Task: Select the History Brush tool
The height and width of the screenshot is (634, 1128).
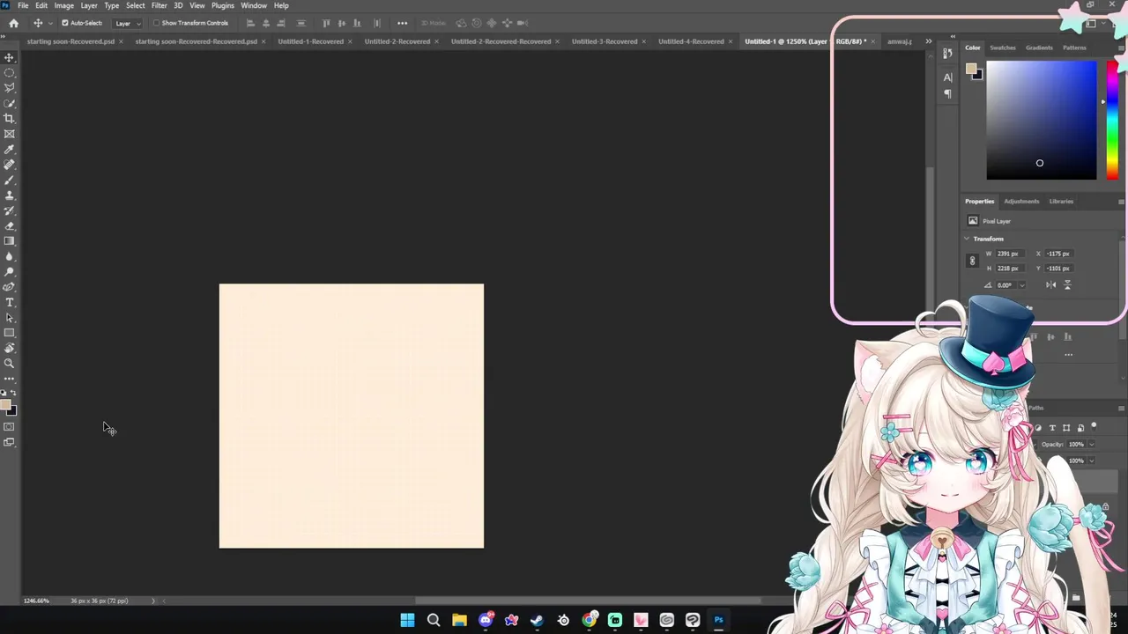Action: [x=10, y=210]
